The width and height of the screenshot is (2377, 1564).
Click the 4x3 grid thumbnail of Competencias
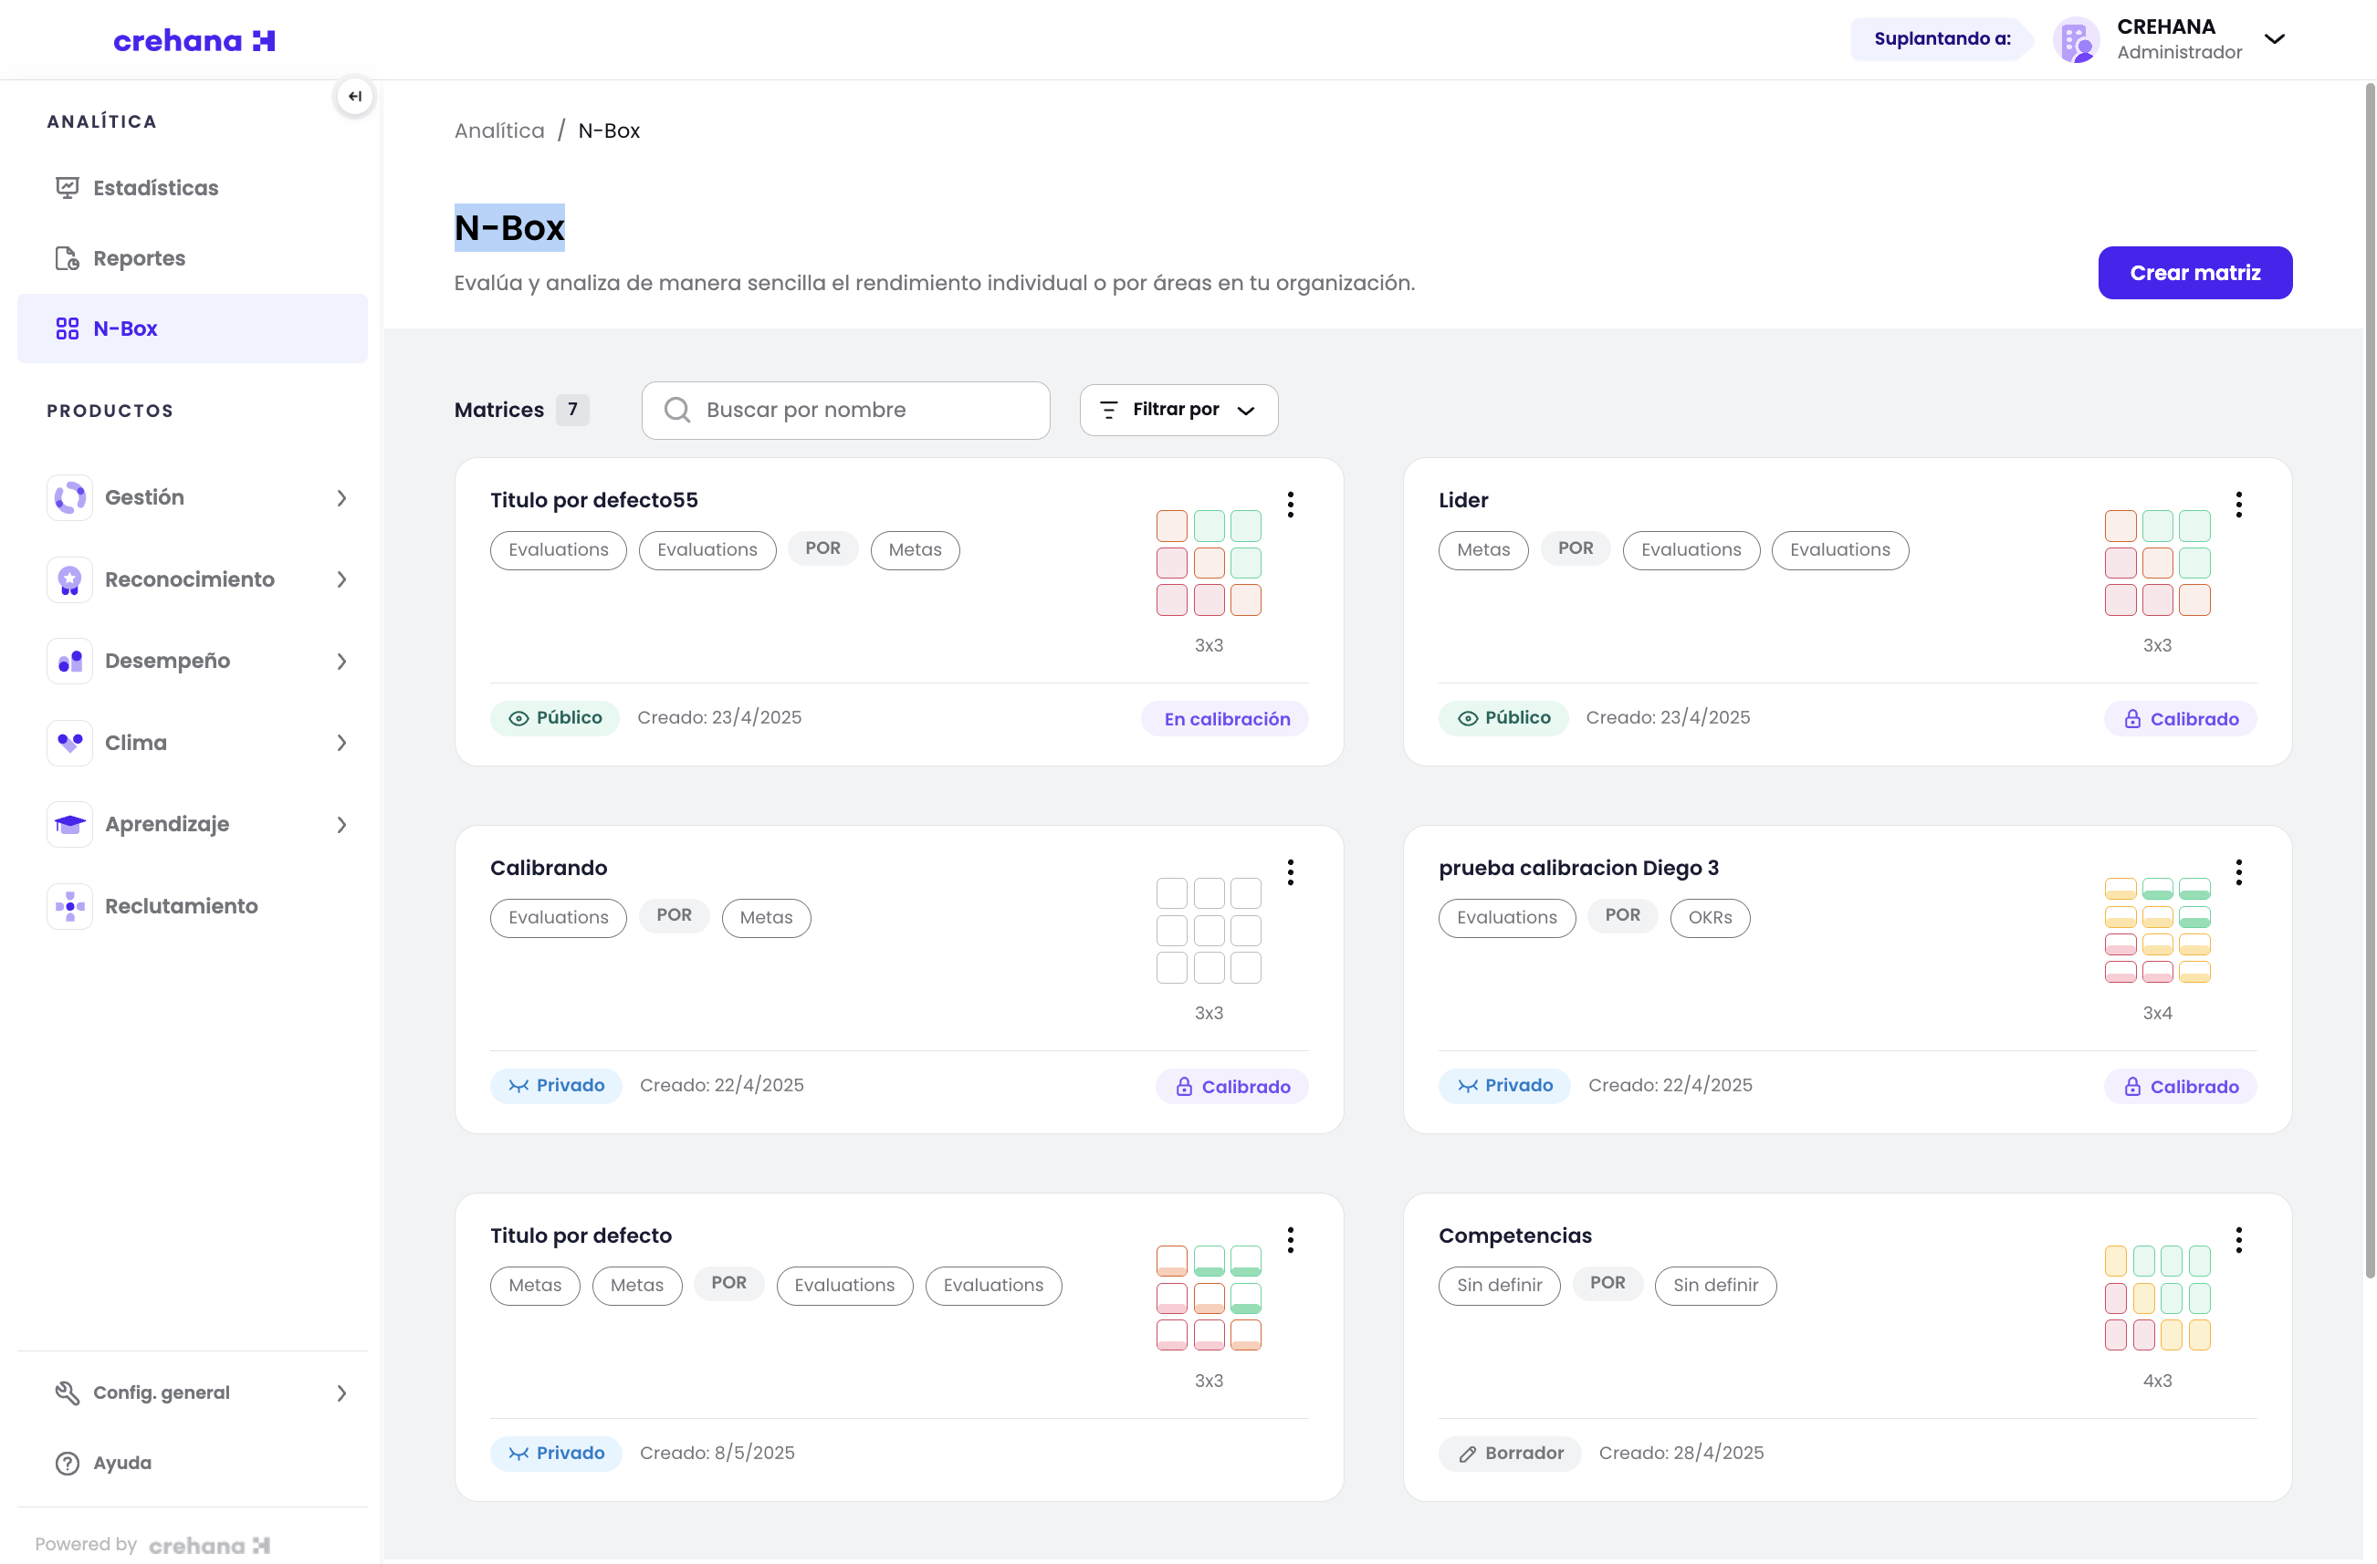pyautogui.click(x=2157, y=1298)
